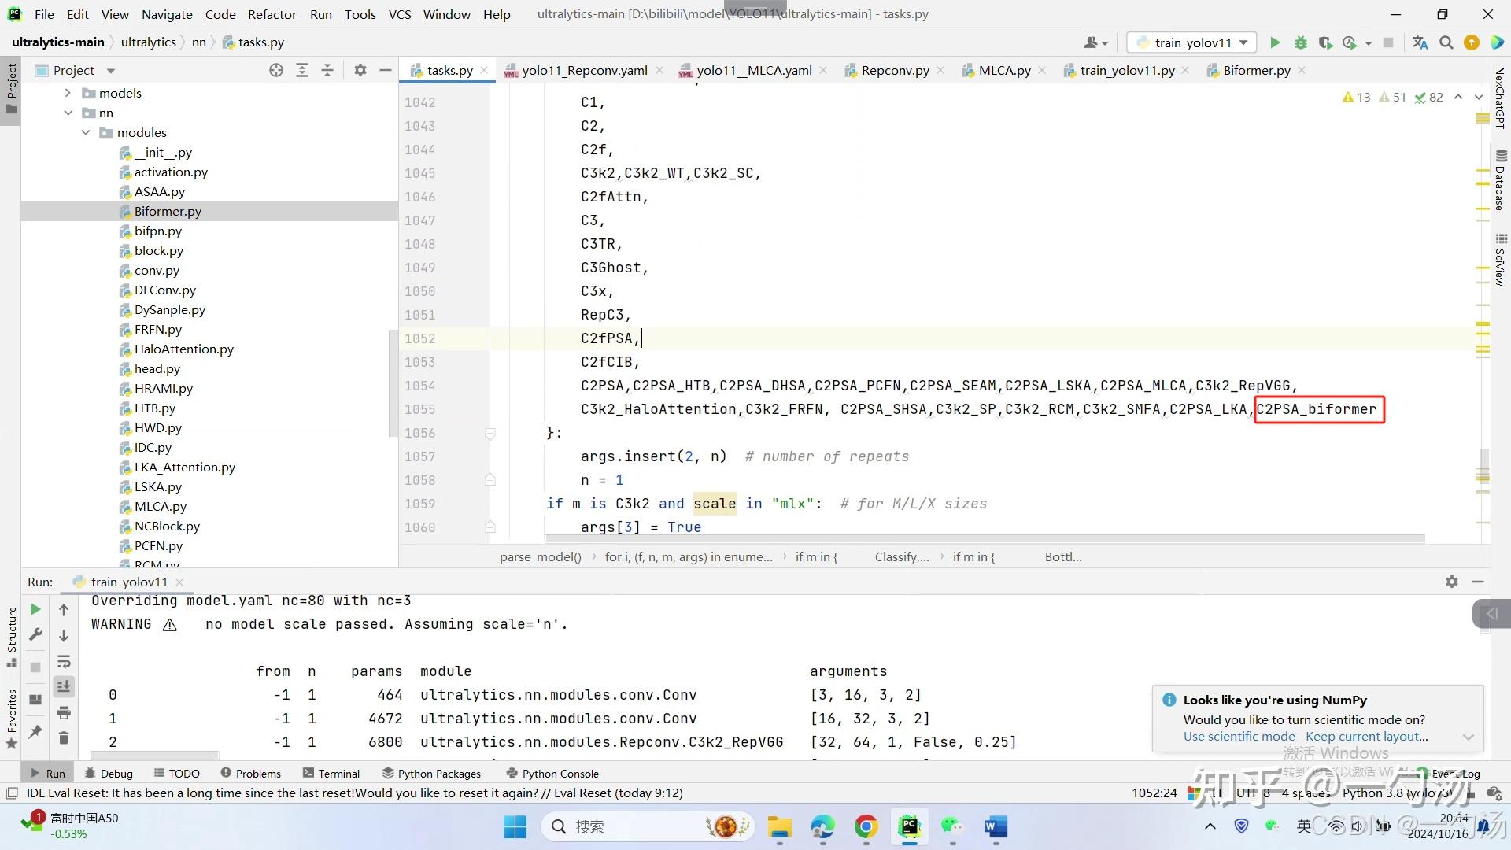The width and height of the screenshot is (1511, 850).
Task: Toggle Pin Tab in Run panel
Action: [35, 732]
